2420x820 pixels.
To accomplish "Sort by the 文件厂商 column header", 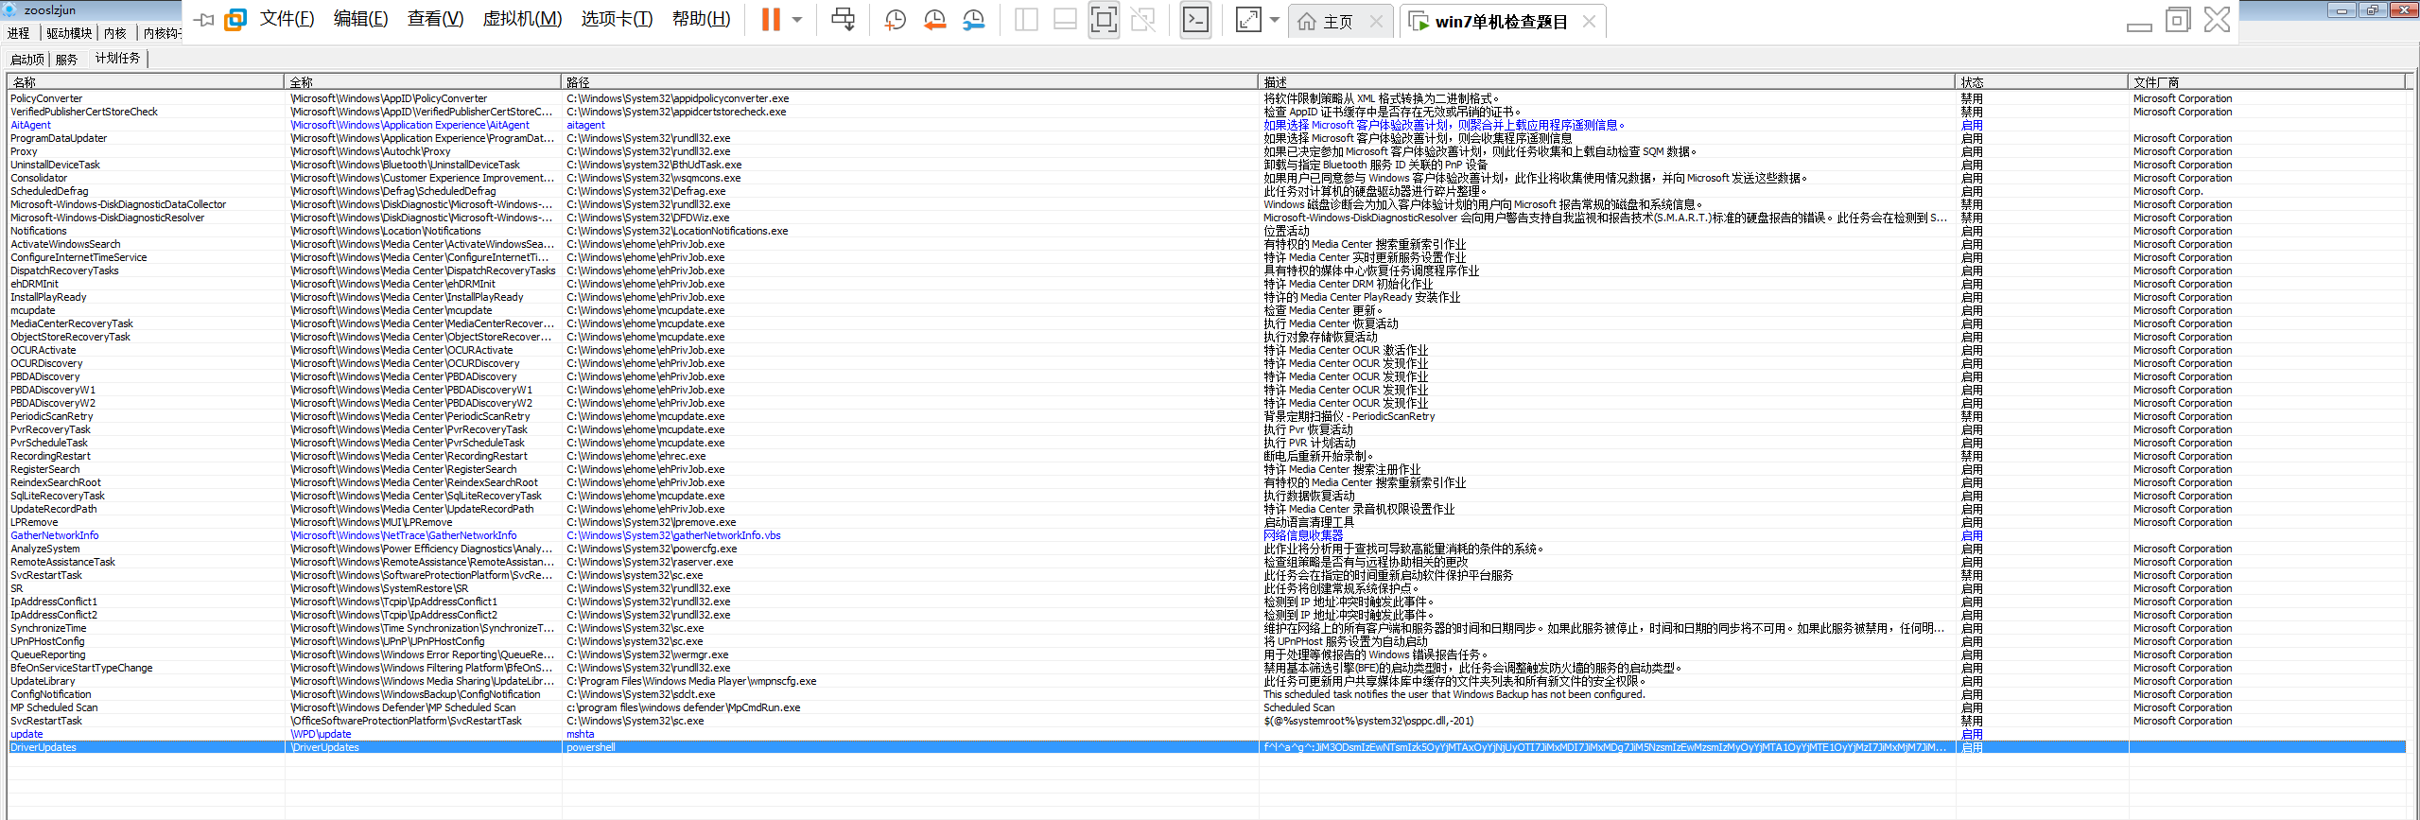I will (2267, 82).
